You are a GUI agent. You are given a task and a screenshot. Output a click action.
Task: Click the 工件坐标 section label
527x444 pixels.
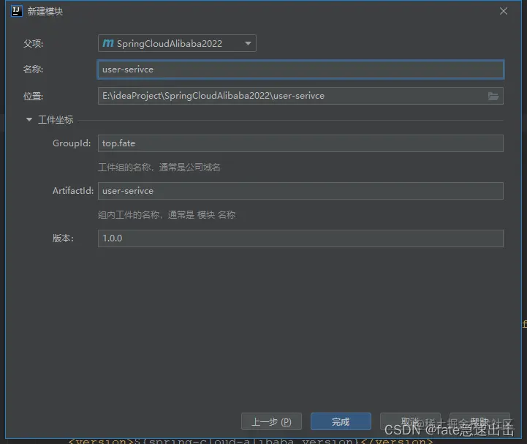coord(56,120)
